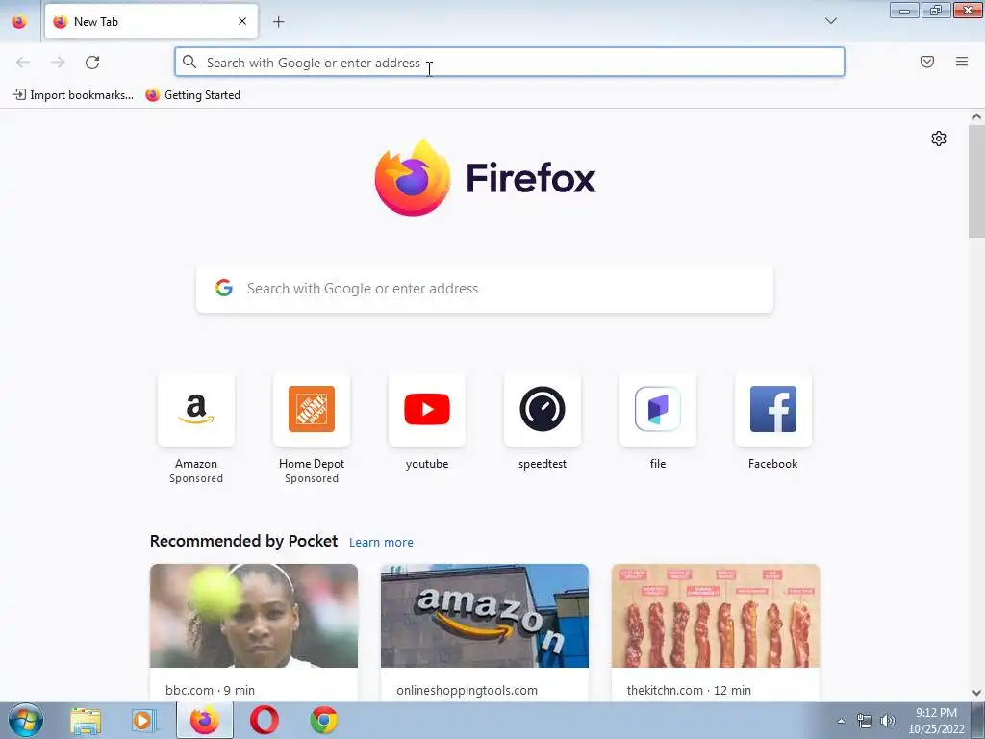Click the page scrollbar up arrow
This screenshot has width=985, height=739.
[976, 116]
